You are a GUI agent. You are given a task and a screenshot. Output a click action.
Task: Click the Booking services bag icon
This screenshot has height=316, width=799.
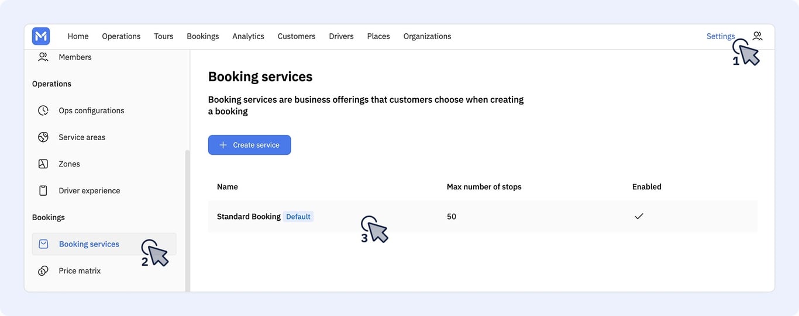[x=43, y=244]
